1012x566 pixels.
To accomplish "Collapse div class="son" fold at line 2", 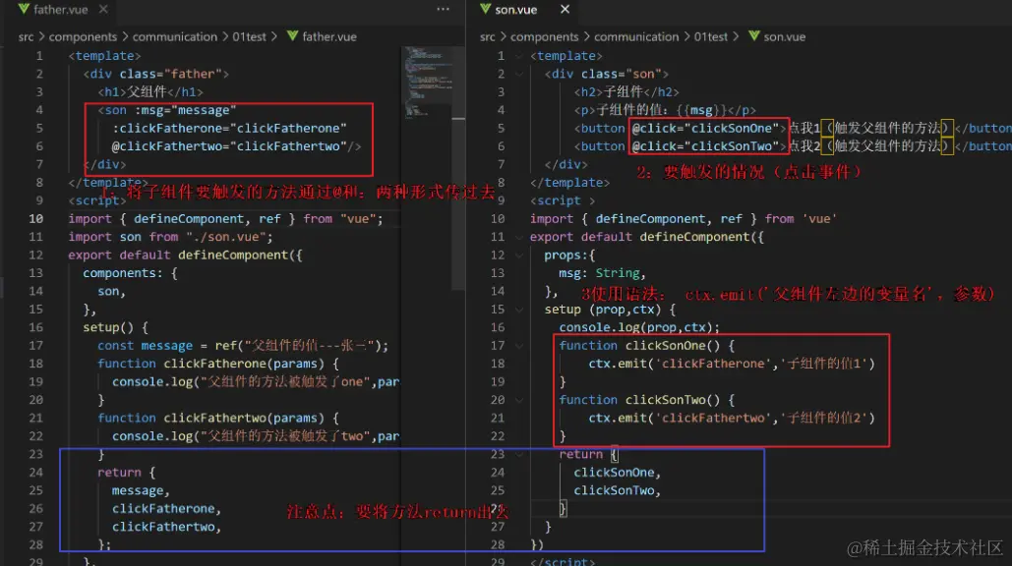I will [519, 74].
